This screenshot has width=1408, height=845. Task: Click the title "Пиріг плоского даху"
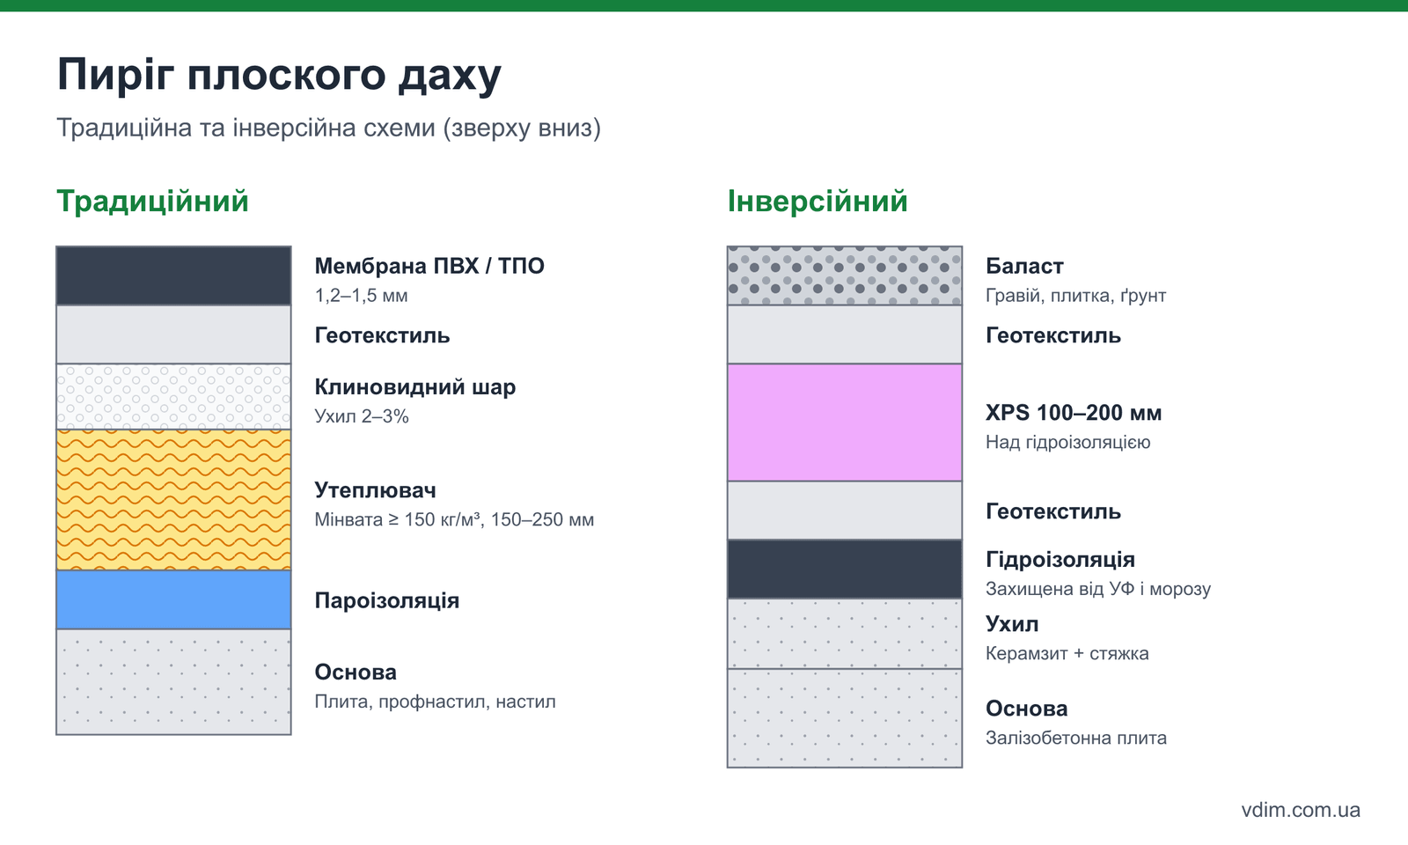point(279,76)
